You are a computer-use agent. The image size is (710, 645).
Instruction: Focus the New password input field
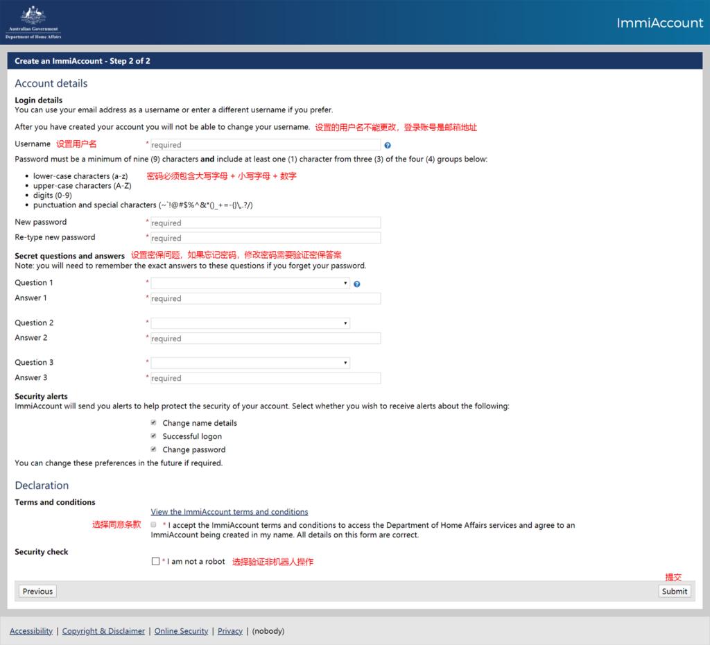tap(266, 223)
